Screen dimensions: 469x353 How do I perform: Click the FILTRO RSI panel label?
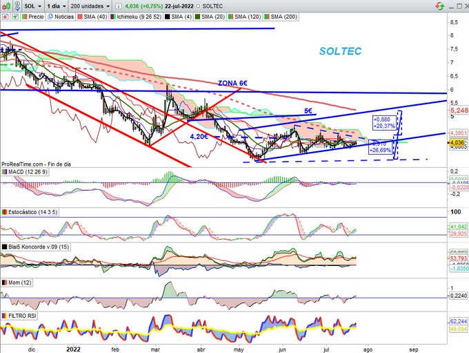(x=19, y=316)
